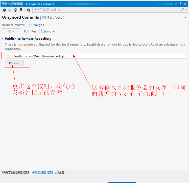Open the master branch dropdown
This screenshot has height=183, width=189.
point(21,25)
